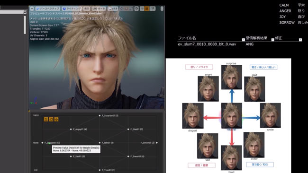This screenshot has width=308, height=173.
Task: Select the rotate gizmo tool icon
Action: click(x=127, y=9)
